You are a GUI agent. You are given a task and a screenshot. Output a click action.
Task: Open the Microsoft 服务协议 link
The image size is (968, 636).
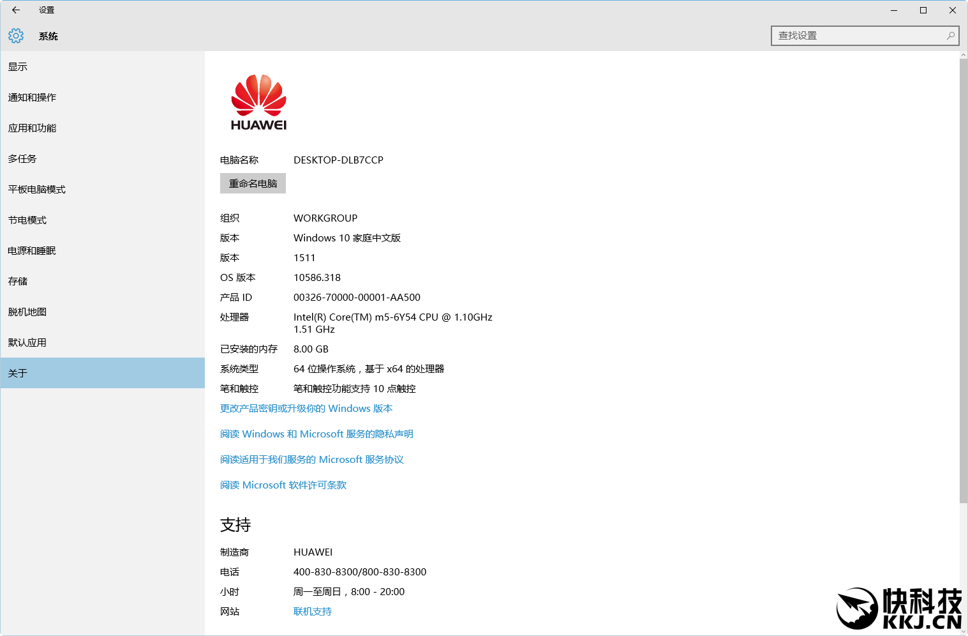(x=311, y=460)
